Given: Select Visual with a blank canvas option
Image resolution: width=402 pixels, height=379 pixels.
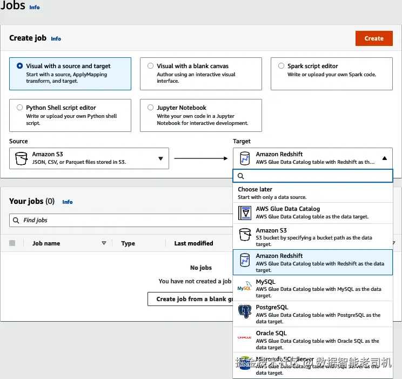Looking at the screenshot, I should (151, 66).
